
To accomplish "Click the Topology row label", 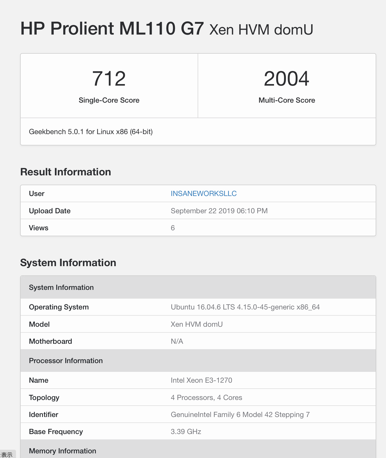I will 44,397.
